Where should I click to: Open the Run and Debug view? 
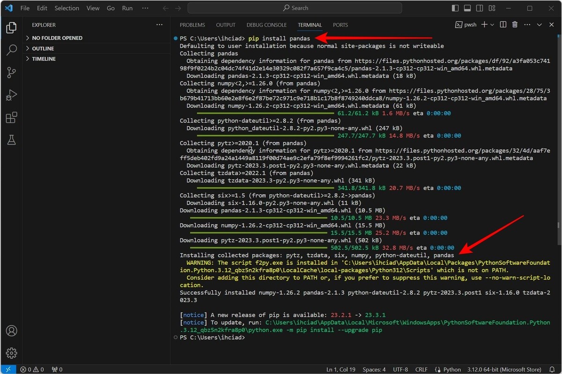(x=11, y=95)
